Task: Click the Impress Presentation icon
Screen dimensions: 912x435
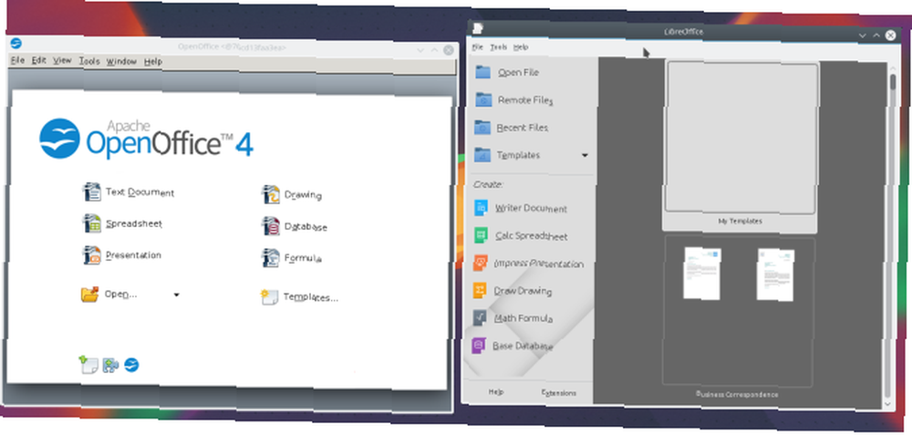Action: 480,263
